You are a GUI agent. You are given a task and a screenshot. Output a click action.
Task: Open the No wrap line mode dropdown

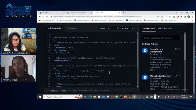[x=127, y=28]
